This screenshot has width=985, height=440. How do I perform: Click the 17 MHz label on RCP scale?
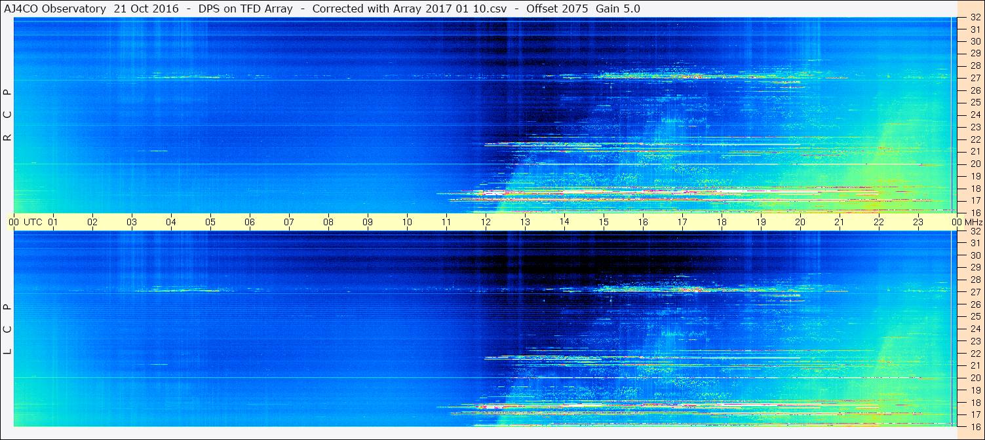click(975, 200)
